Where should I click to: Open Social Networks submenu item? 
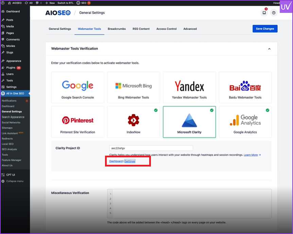(11, 122)
